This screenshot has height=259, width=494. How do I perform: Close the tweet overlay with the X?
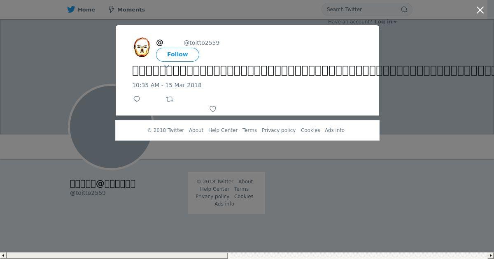point(480,10)
